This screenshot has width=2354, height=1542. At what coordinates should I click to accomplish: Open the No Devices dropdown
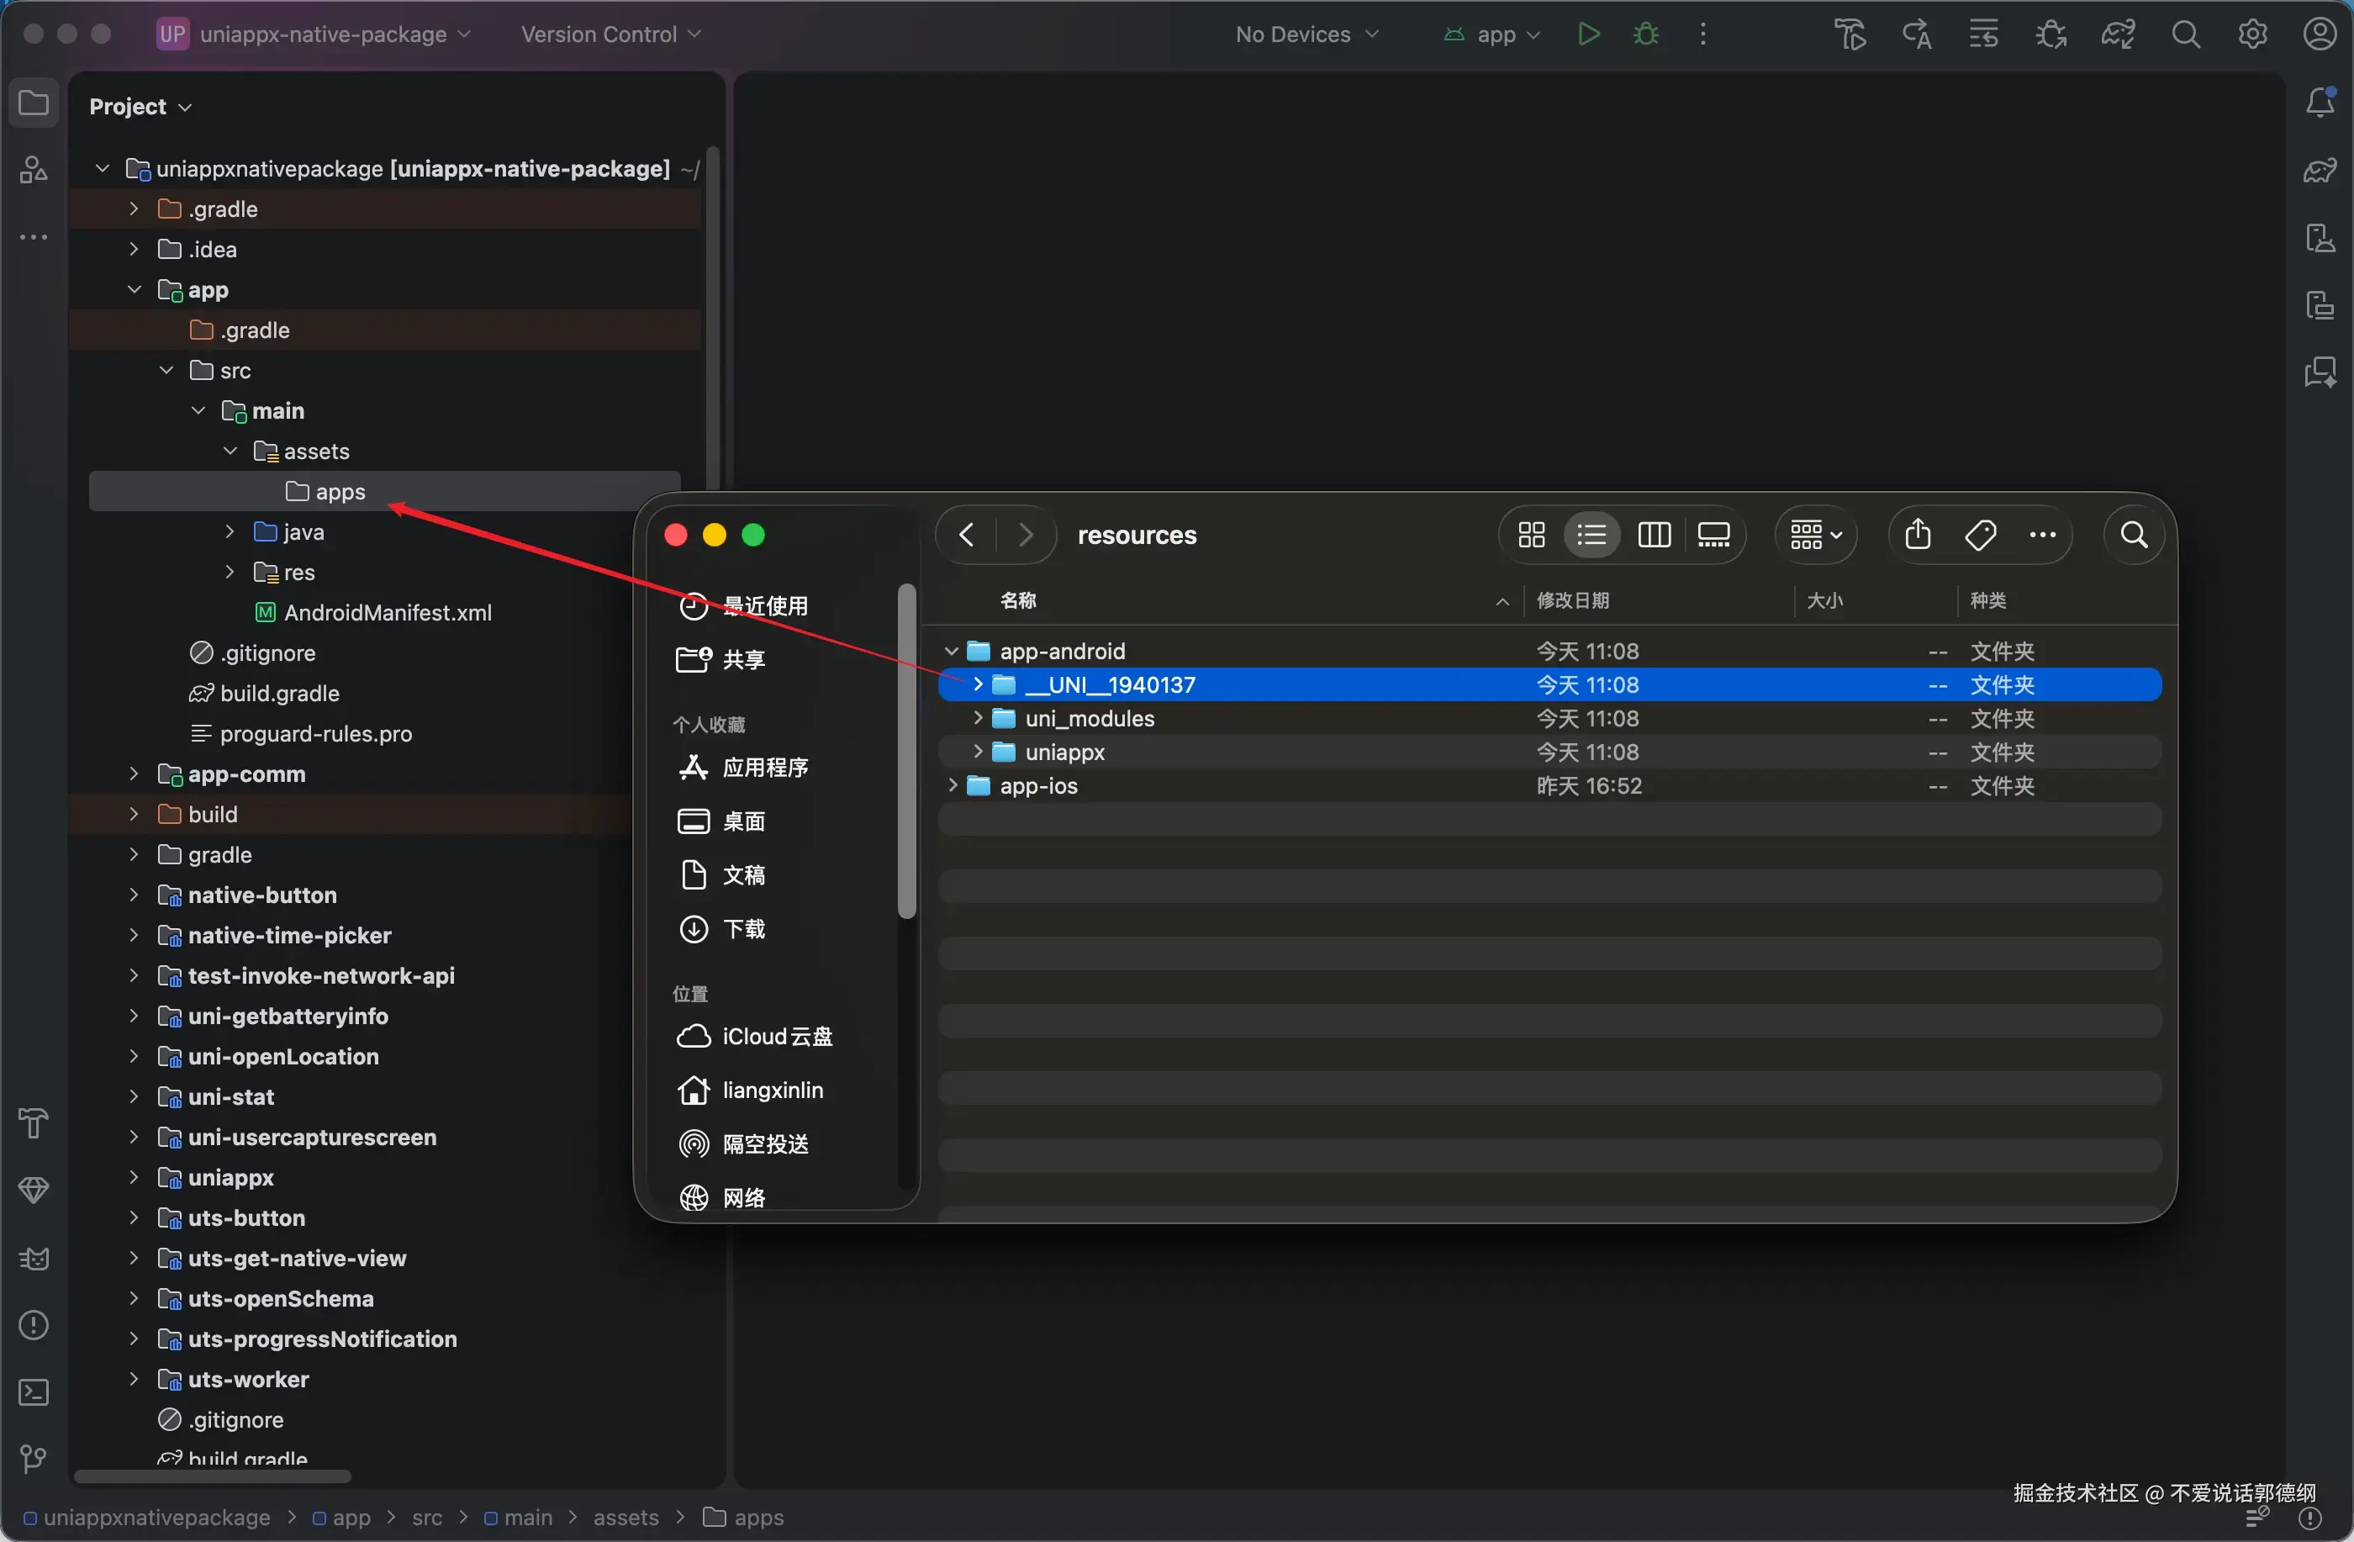pos(1306,34)
